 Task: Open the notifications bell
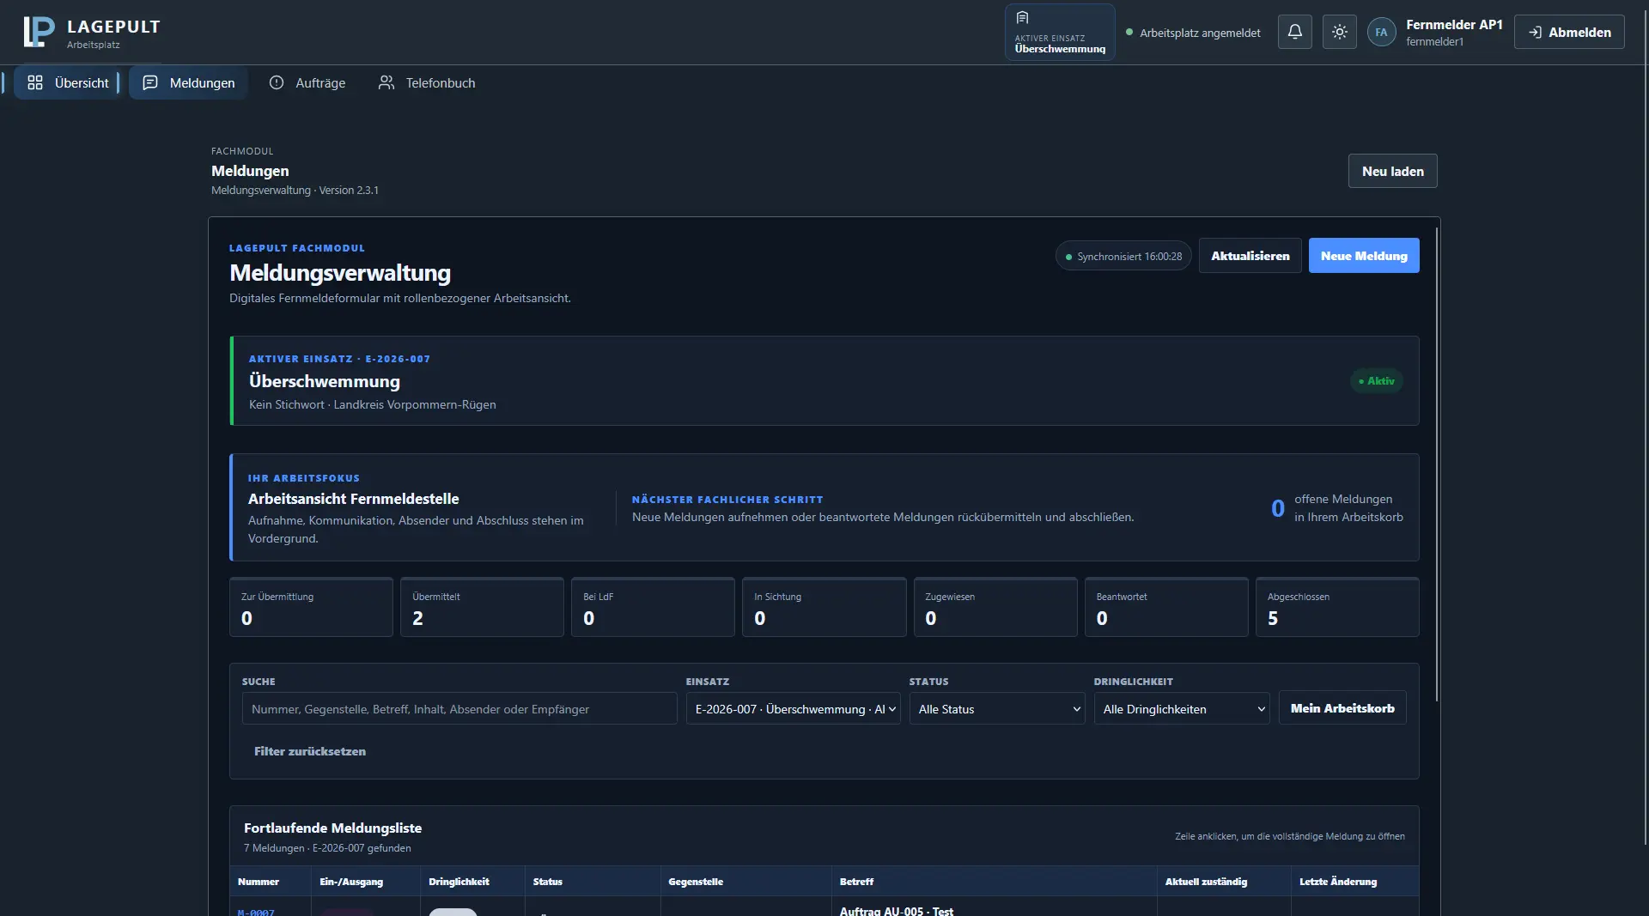1294,32
